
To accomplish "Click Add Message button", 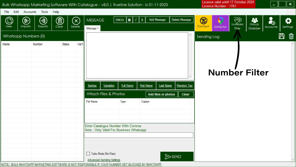I will (x=157, y=20).
